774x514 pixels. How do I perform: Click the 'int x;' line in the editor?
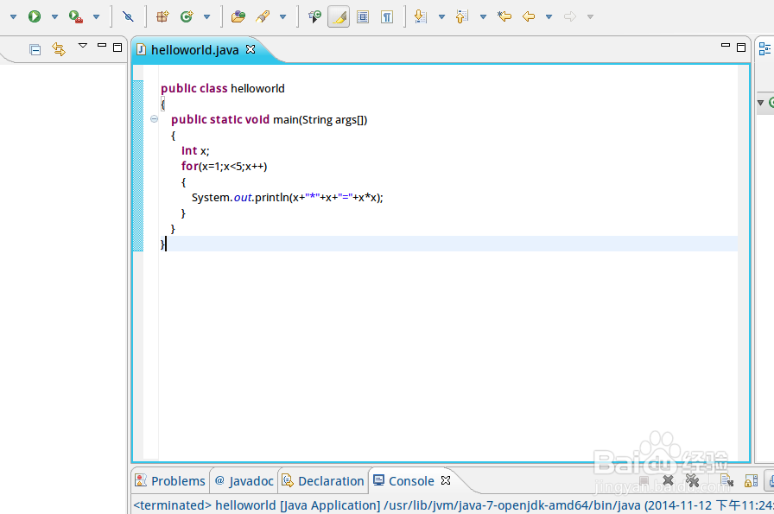click(195, 150)
